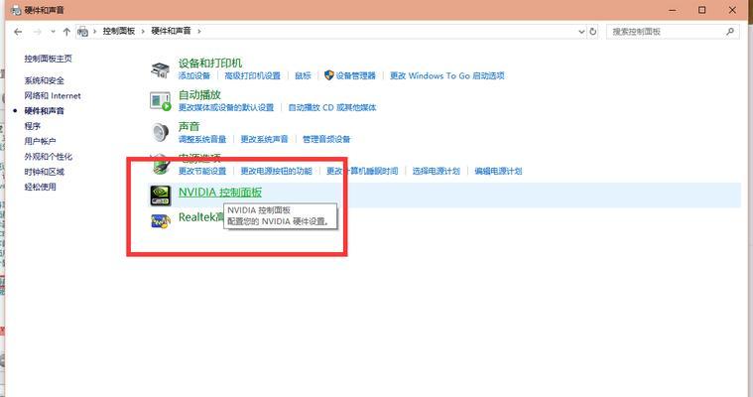The width and height of the screenshot is (753, 397).
Task: Click 调整系统音量 link
Action: click(x=202, y=139)
